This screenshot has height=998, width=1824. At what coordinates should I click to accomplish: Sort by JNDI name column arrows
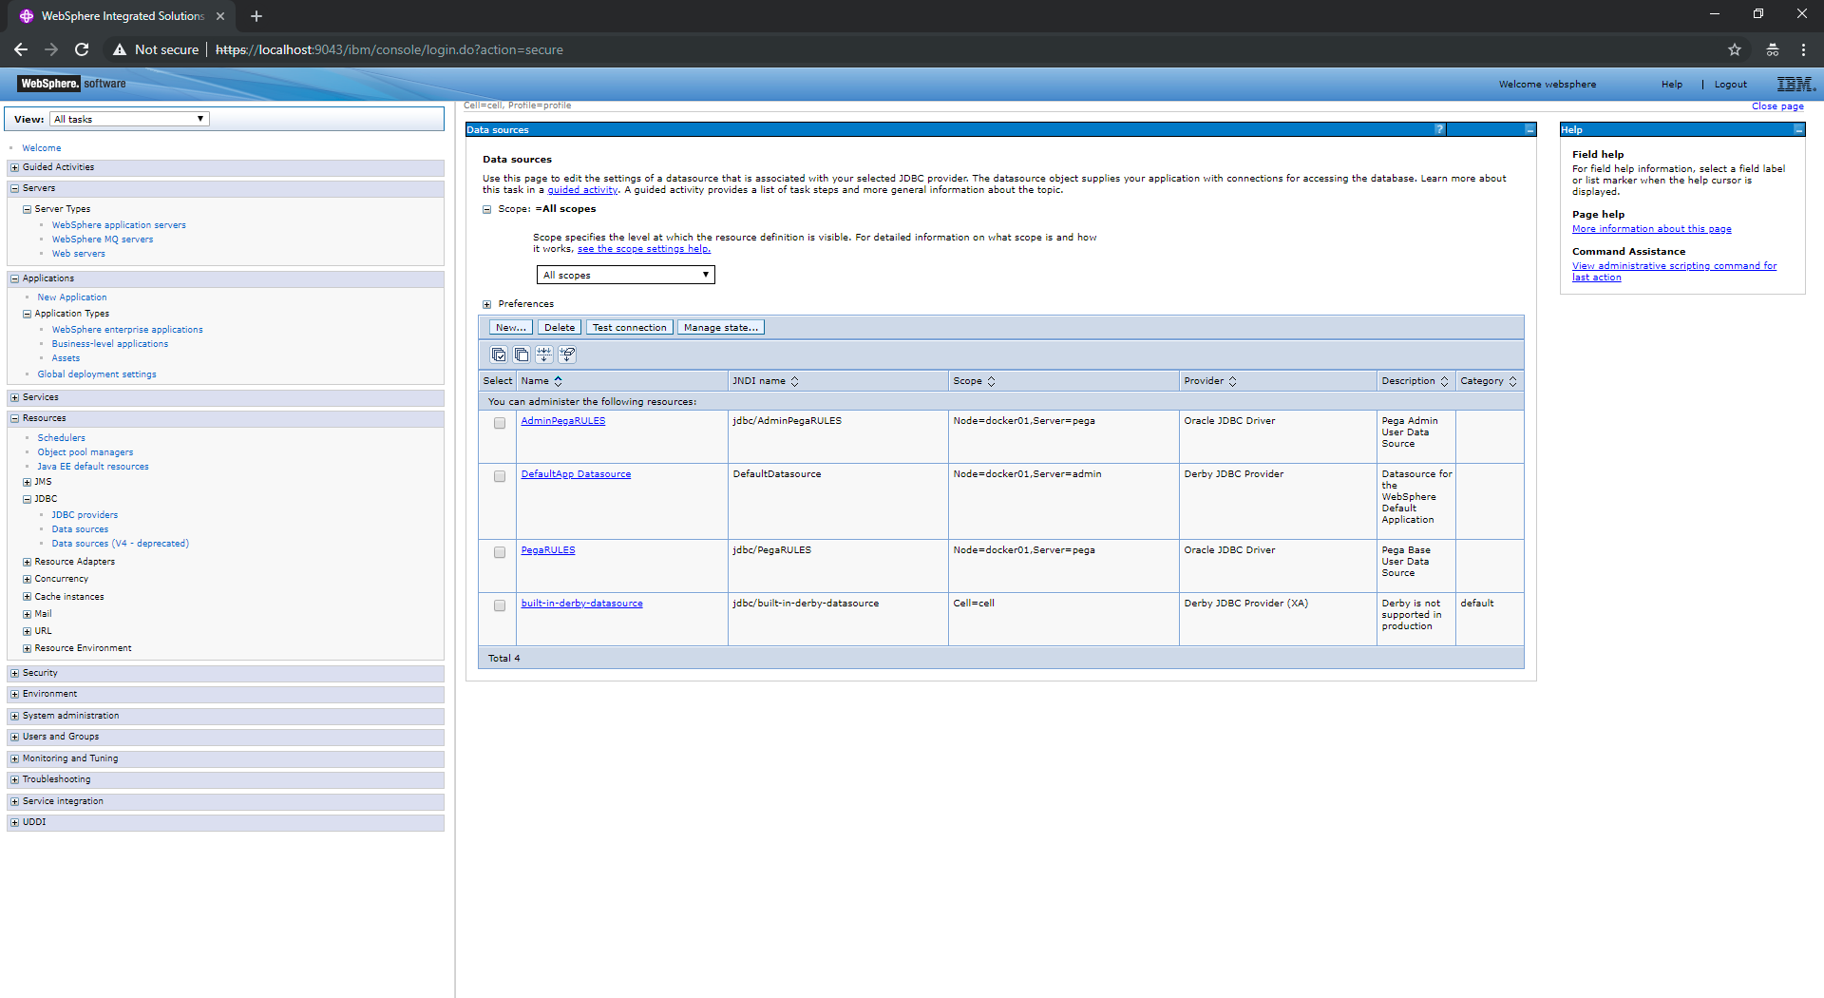pos(795,381)
